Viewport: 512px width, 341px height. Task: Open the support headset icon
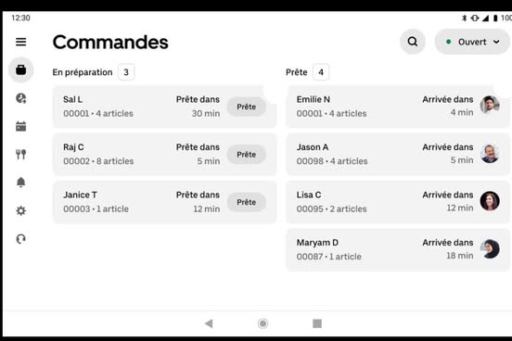21,239
